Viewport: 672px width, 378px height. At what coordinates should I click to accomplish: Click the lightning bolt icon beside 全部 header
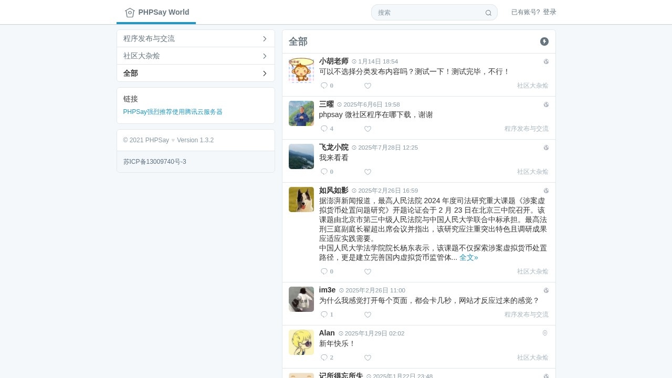(x=544, y=41)
